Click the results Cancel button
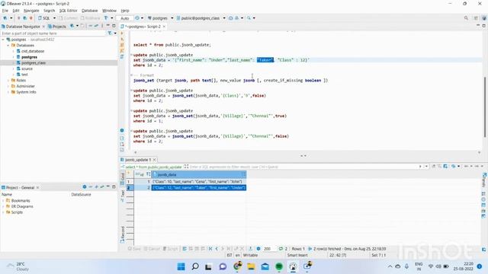The height and width of the screenshot is (274, 488). pos(152,249)
